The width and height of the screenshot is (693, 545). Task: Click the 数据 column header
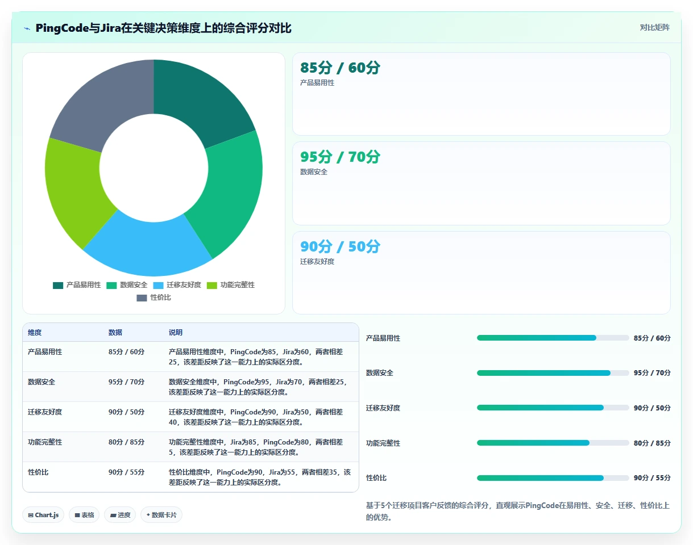tap(115, 333)
